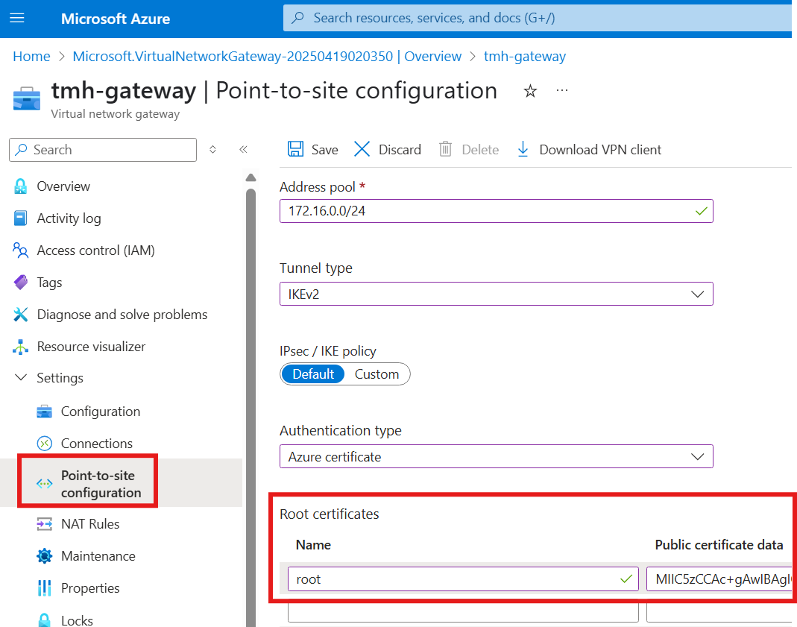
Task: Click the Delete toolbar label
Action: coord(480,150)
